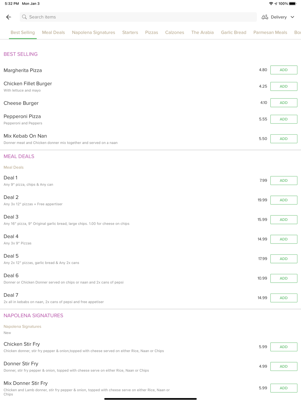Switch to the Meal Deals tab
Image resolution: width=301 pixels, height=402 pixels.
[53, 33]
